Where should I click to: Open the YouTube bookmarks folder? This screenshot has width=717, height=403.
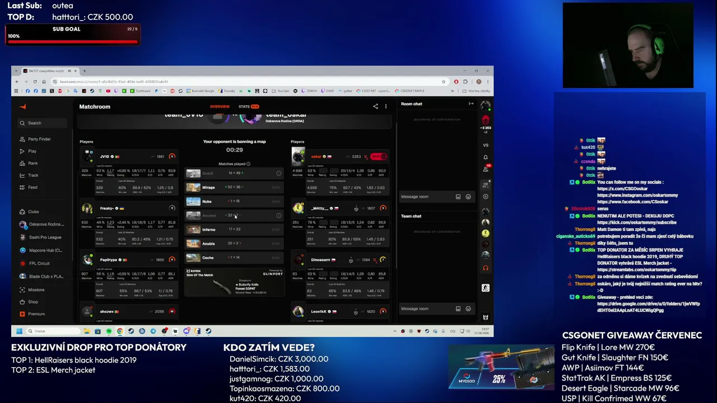[281, 91]
